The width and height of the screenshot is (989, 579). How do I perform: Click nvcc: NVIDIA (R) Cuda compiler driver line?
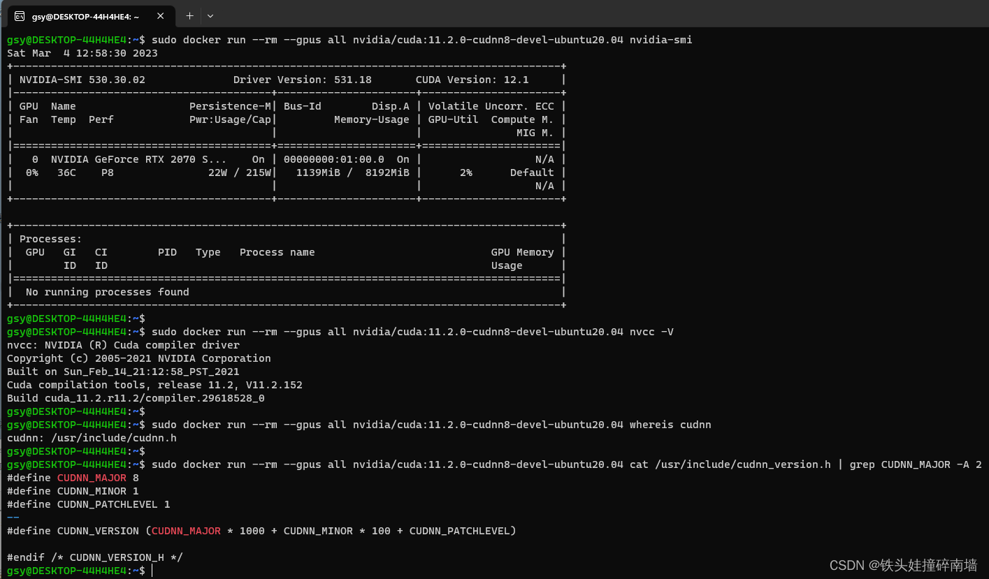click(123, 345)
